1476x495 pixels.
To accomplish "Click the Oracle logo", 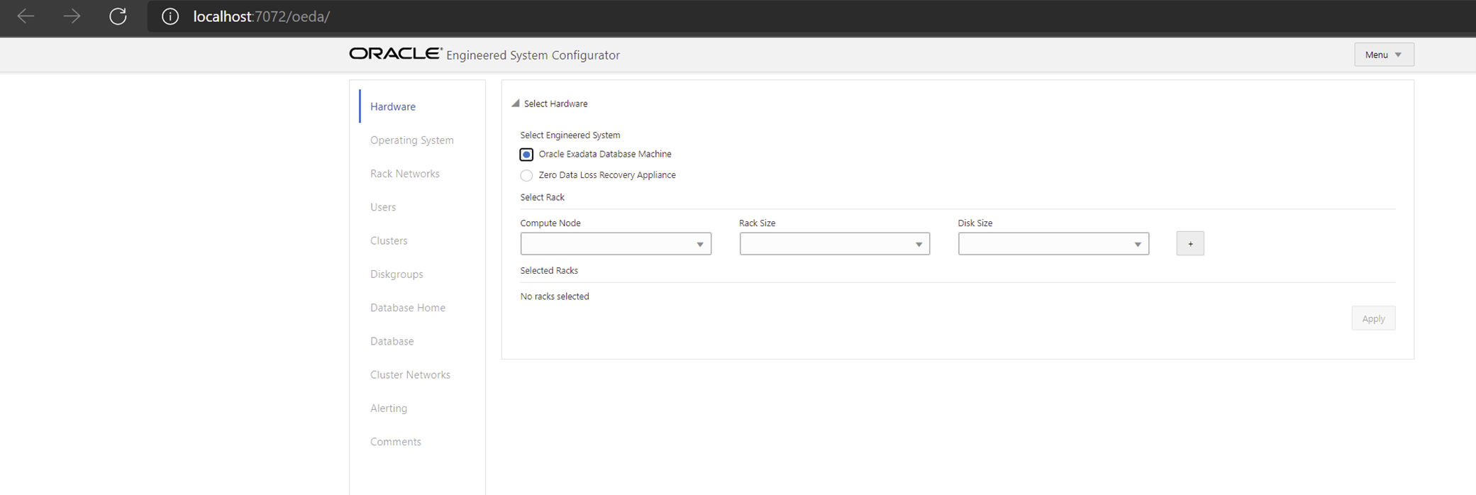I will coord(395,54).
